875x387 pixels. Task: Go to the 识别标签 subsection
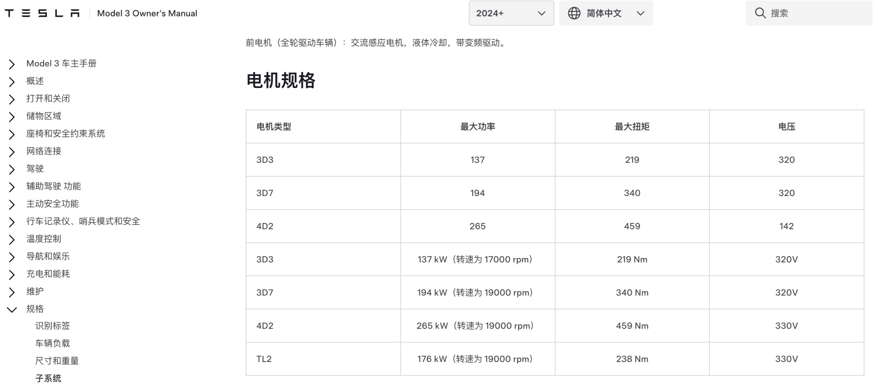(x=53, y=326)
